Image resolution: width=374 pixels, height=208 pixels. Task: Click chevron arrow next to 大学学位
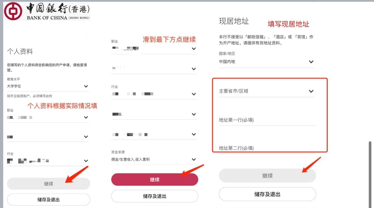86,86
